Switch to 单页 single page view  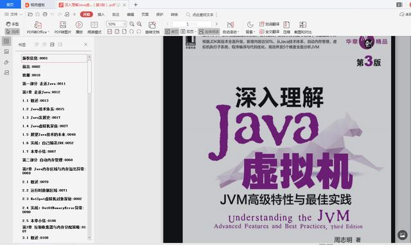(171, 31)
